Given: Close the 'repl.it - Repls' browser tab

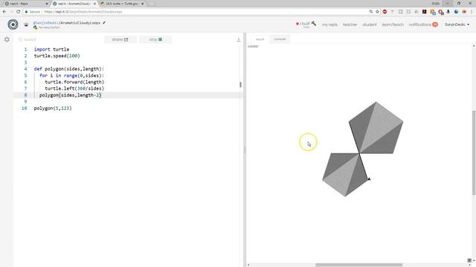Looking at the screenshot, I should tap(47, 4).
